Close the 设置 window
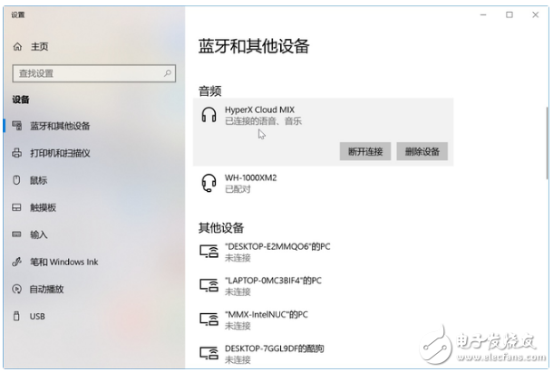This screenshot has width=553, height=372. [536, 14]
